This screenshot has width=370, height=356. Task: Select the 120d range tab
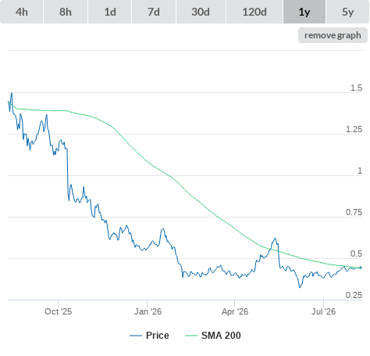tap(254, 12)
